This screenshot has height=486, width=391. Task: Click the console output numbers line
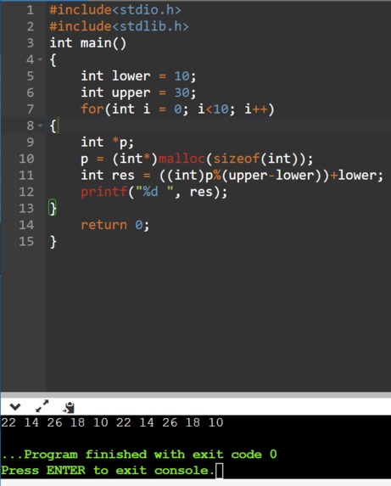(112, 422)
